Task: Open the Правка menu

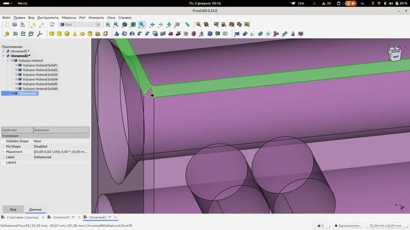Action: pyautogui.click(x=19, y=17)
